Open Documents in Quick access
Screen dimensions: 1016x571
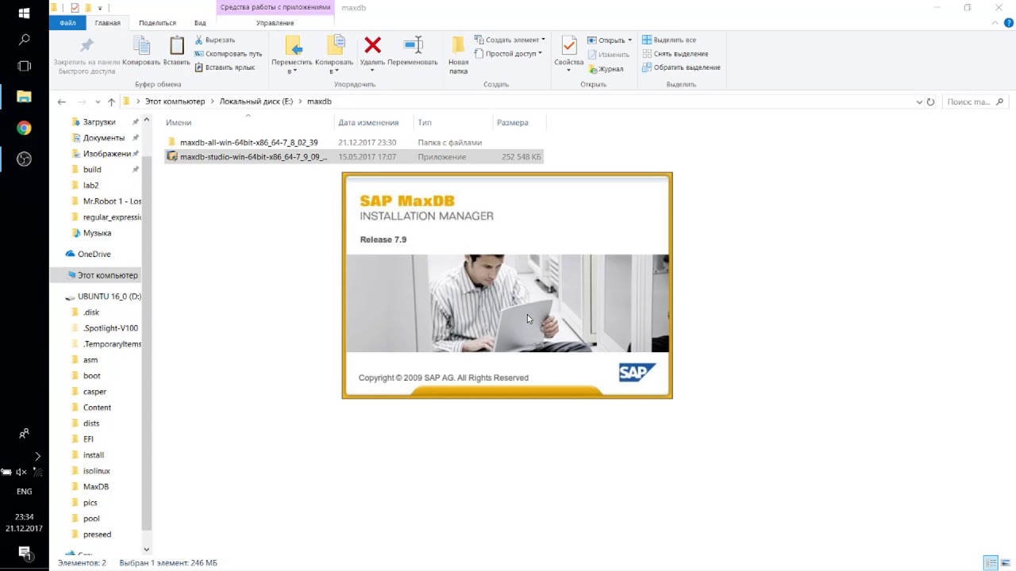pos(103,138)
